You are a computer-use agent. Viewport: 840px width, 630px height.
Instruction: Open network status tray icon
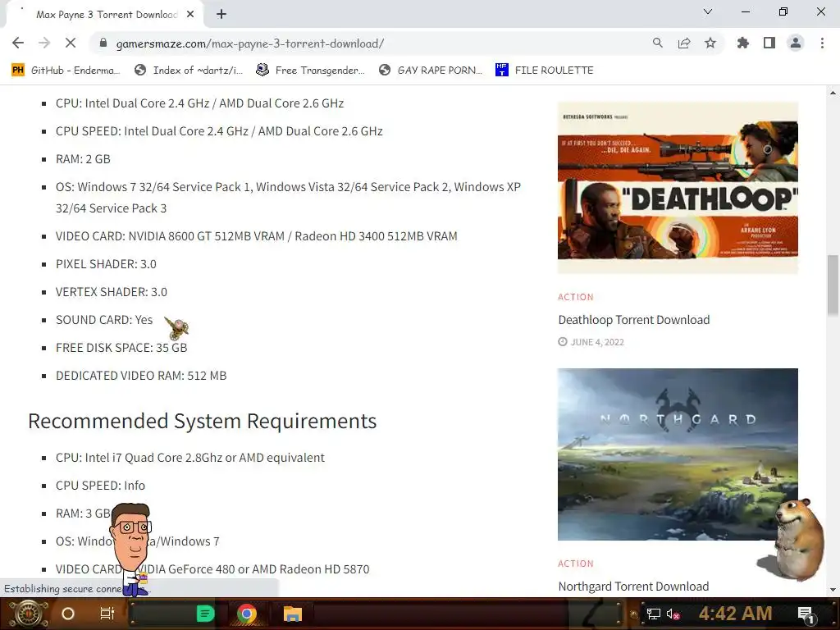tap(653, 614)
